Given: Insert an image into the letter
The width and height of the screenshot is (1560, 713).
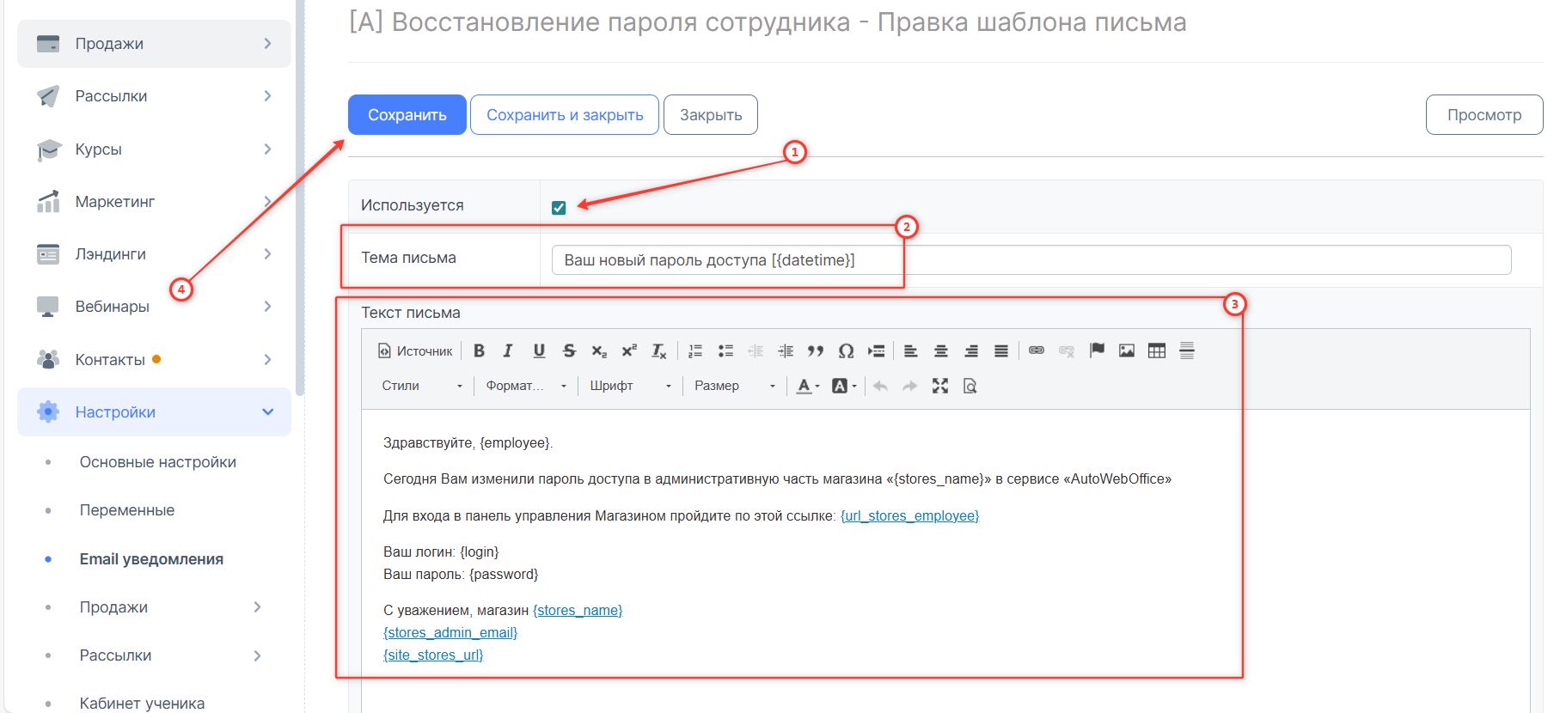Looking at the screenshot, I should (x=1126, y=350).
